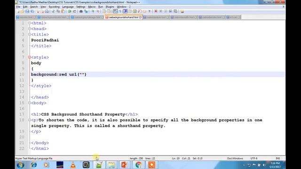301x169 pixels.
Task: Open the Language menu
Action: point(68,7)
